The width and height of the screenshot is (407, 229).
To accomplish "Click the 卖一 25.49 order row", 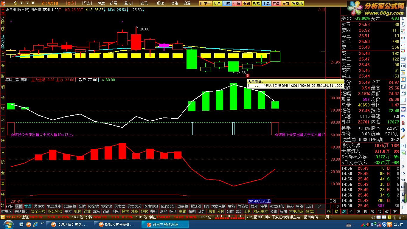I will (x=370, y=47).
